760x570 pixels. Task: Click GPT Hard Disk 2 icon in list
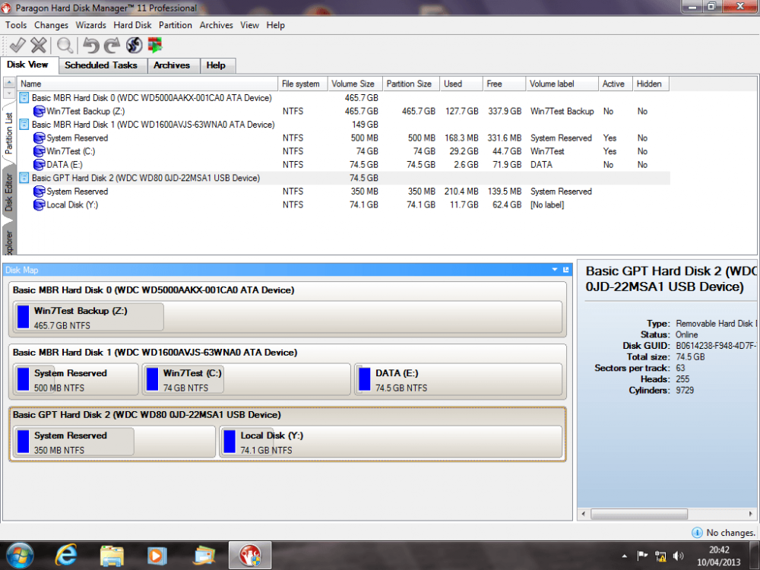tap(24, 178)
